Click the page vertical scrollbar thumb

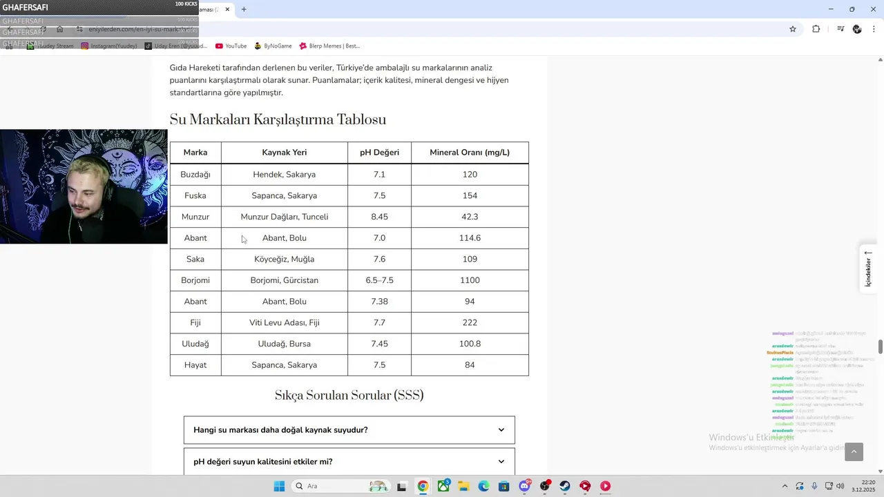click(880, 347)
